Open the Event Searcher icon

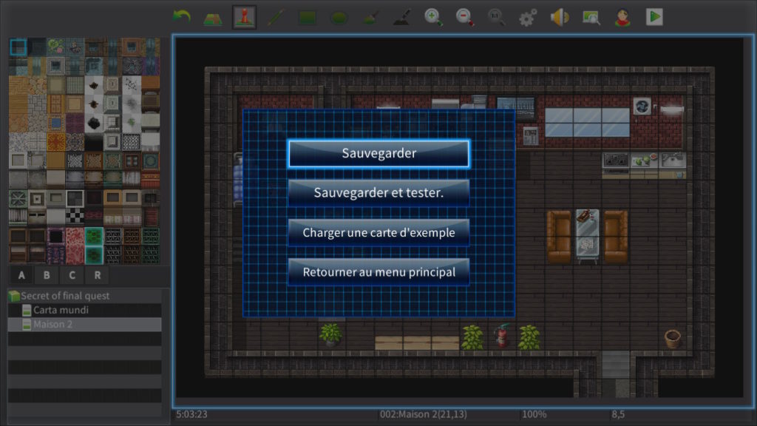(x=591, y=18)
